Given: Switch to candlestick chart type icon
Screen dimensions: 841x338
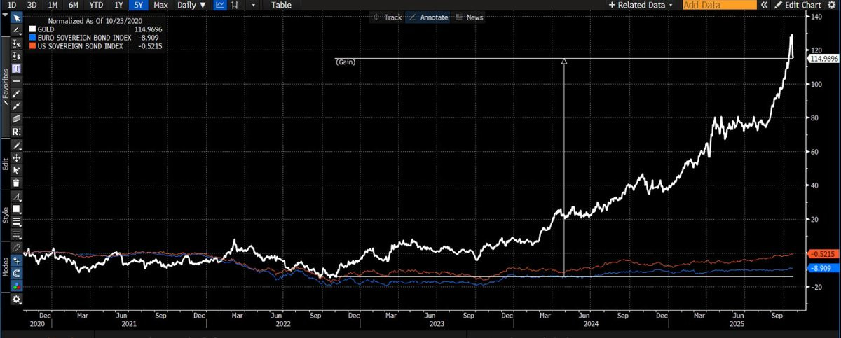Looking at the screenshot, I should (x=236, y=5).
